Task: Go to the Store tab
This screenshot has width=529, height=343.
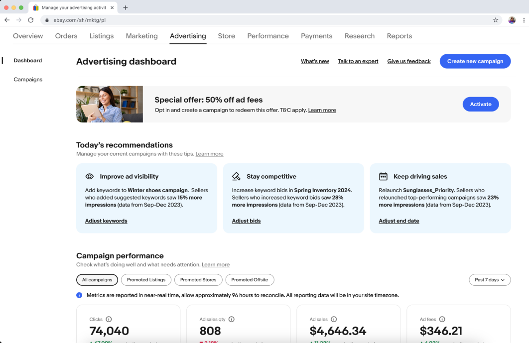Action: (x=226, y=36)
